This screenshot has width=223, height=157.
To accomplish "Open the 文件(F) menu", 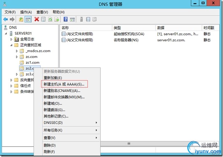I will [10, 12].
